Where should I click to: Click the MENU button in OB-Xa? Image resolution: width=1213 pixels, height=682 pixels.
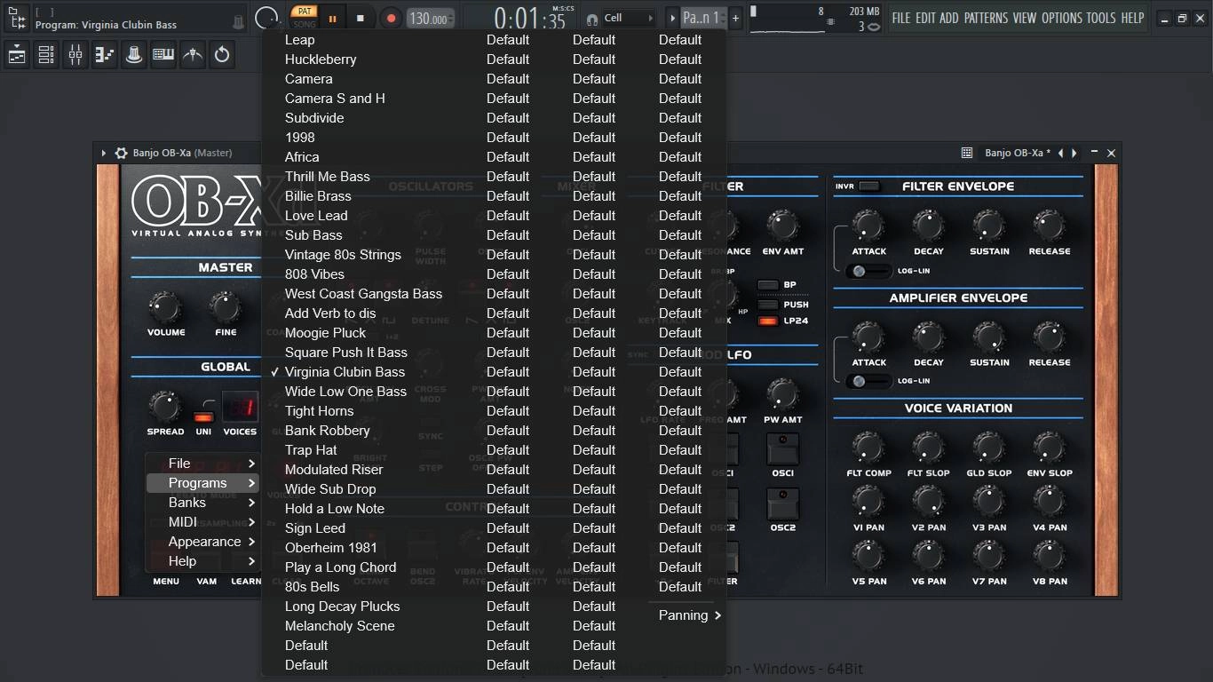[166, 582]
